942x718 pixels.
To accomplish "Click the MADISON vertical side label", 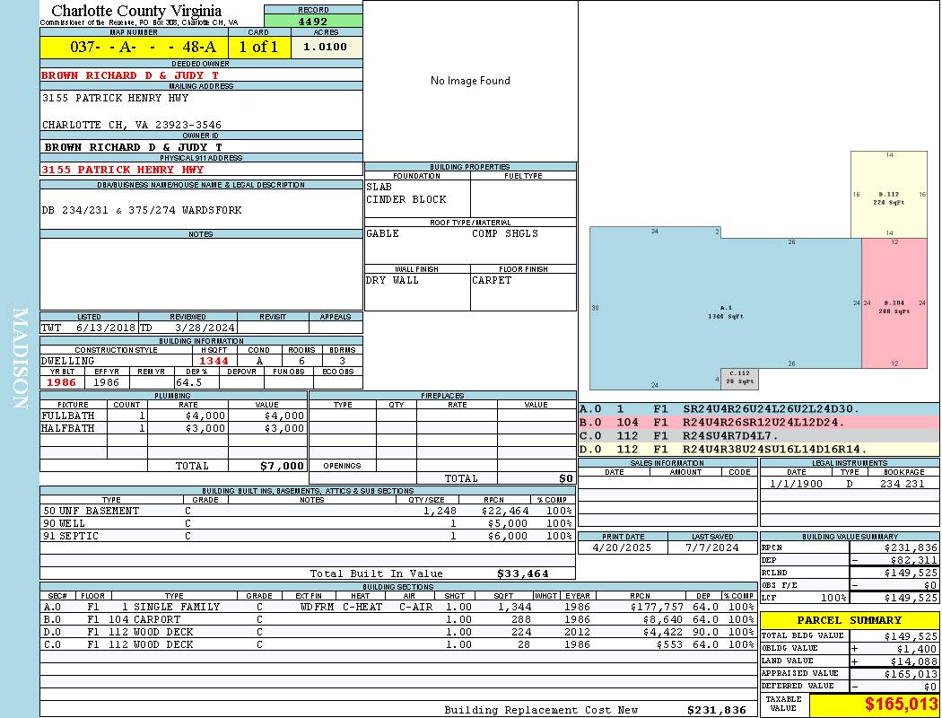I will click(x=21, y=359).
